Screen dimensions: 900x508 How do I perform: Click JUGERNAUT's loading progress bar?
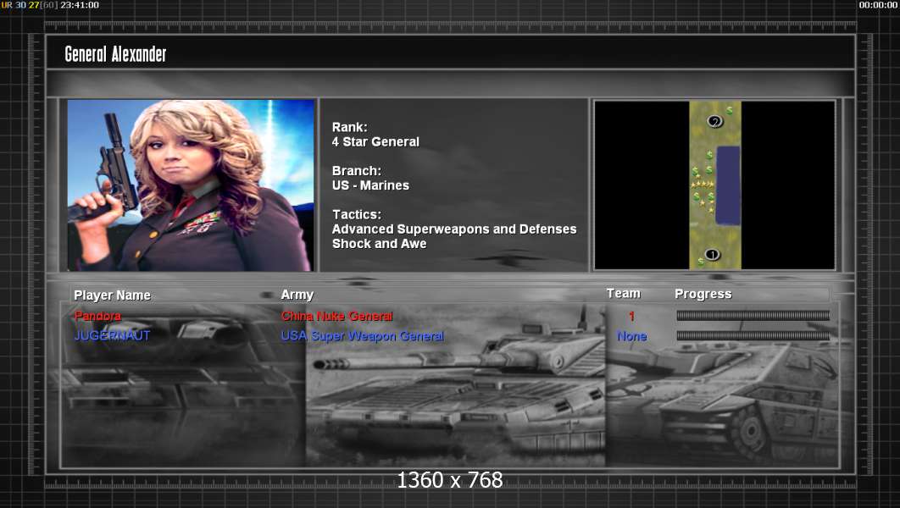(x=753, y=335)
